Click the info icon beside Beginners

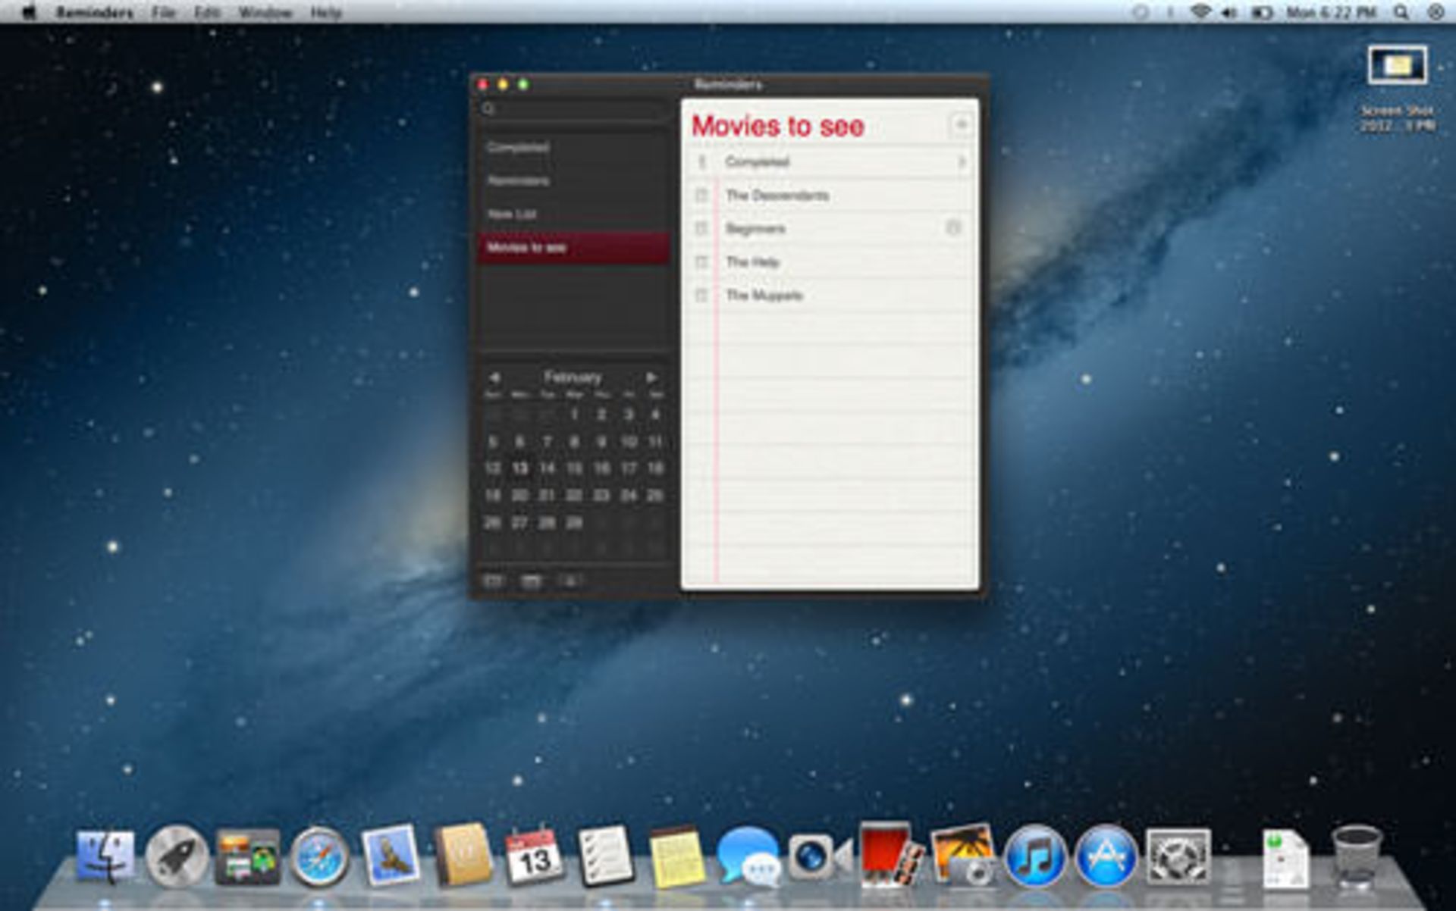(954, 228)
